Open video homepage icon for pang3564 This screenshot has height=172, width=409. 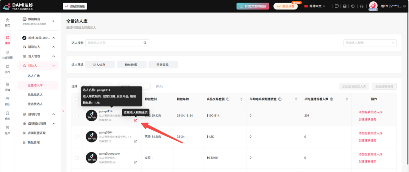(136, 141)
